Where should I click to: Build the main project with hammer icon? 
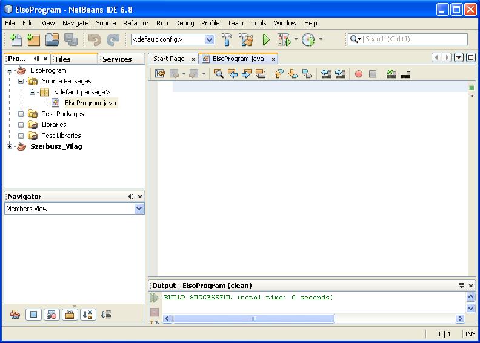click(227, 40)
